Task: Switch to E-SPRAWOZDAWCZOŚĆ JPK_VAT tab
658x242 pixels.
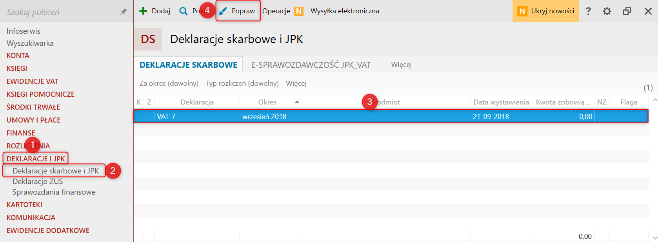Action: pos(311,65)
